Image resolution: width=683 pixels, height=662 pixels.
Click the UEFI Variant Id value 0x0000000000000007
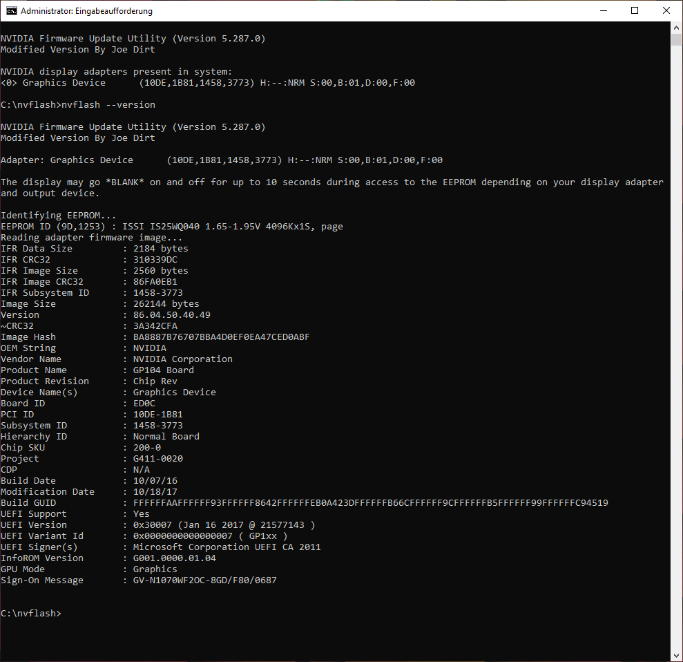tap(211, 536)
